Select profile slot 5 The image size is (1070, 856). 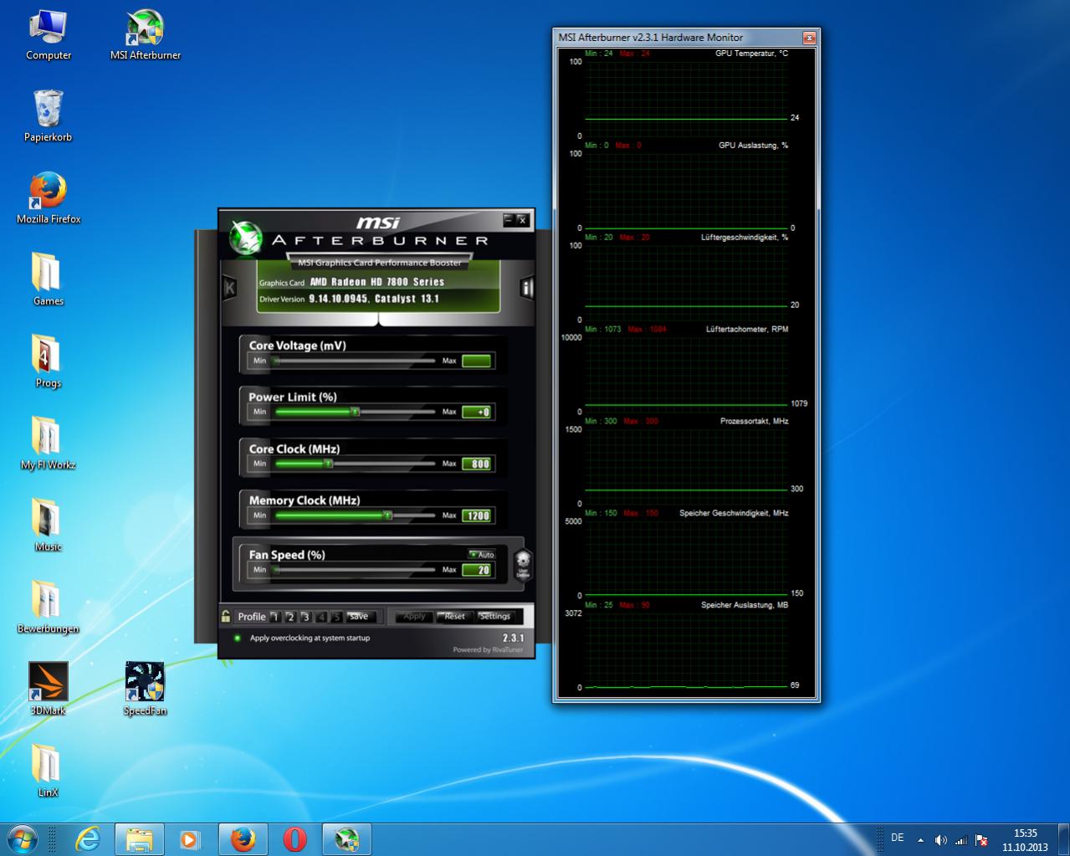(x=336, y=617)
